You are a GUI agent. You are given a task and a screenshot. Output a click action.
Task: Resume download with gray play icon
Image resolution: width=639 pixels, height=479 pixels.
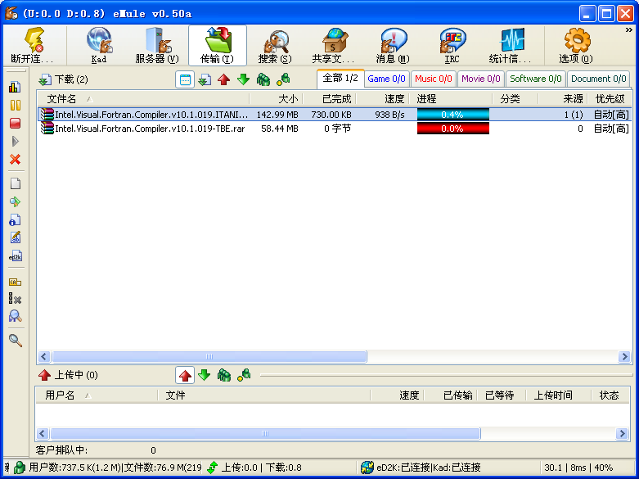(x=15, y=141)
